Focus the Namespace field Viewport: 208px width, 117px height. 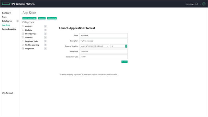103,51
